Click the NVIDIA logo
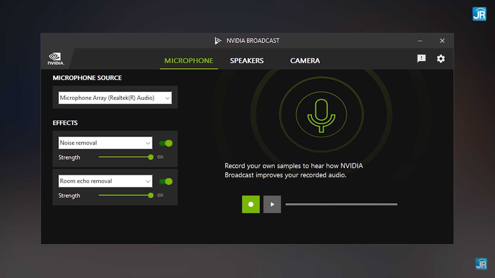This screenshot has height=278, width=495. click(55, 59)
